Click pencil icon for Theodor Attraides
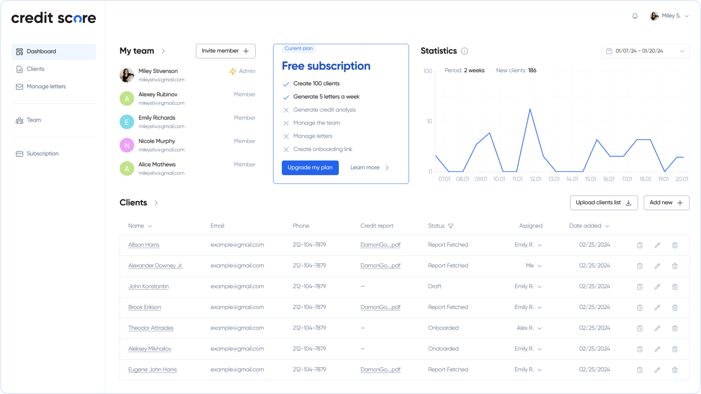Image resolution: width=701 pixels, height=394 pixels. 657,328
